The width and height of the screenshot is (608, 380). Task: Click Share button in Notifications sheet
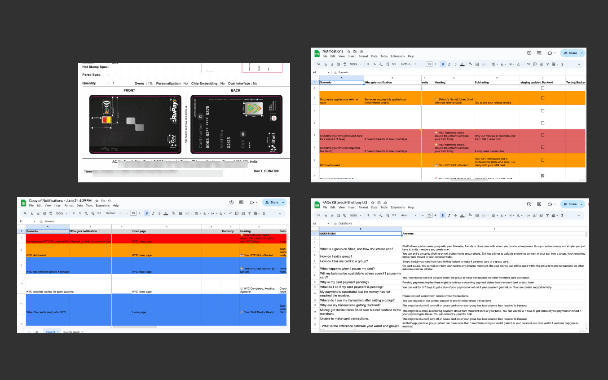[569, 53]
